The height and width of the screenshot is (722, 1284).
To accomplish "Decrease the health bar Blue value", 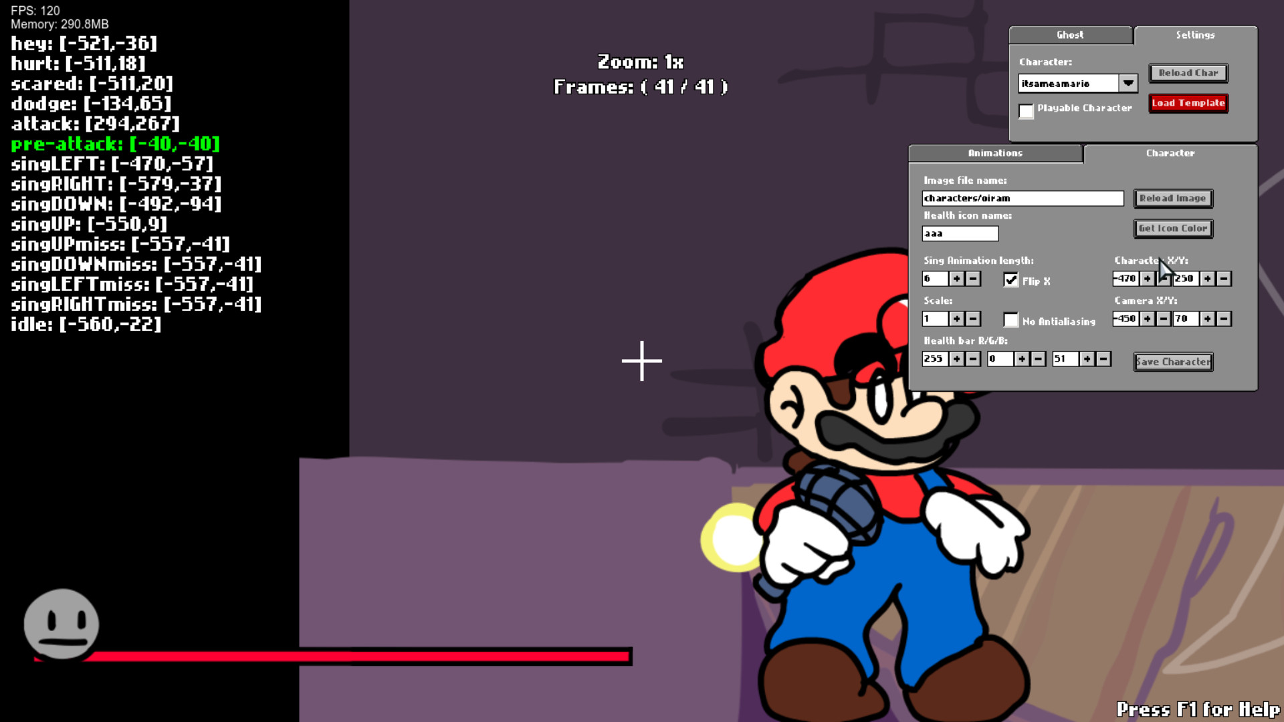I will [x=1103, y=359].
